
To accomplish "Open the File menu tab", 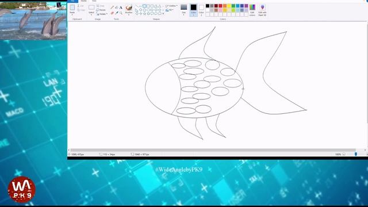I will pos(73,1).
